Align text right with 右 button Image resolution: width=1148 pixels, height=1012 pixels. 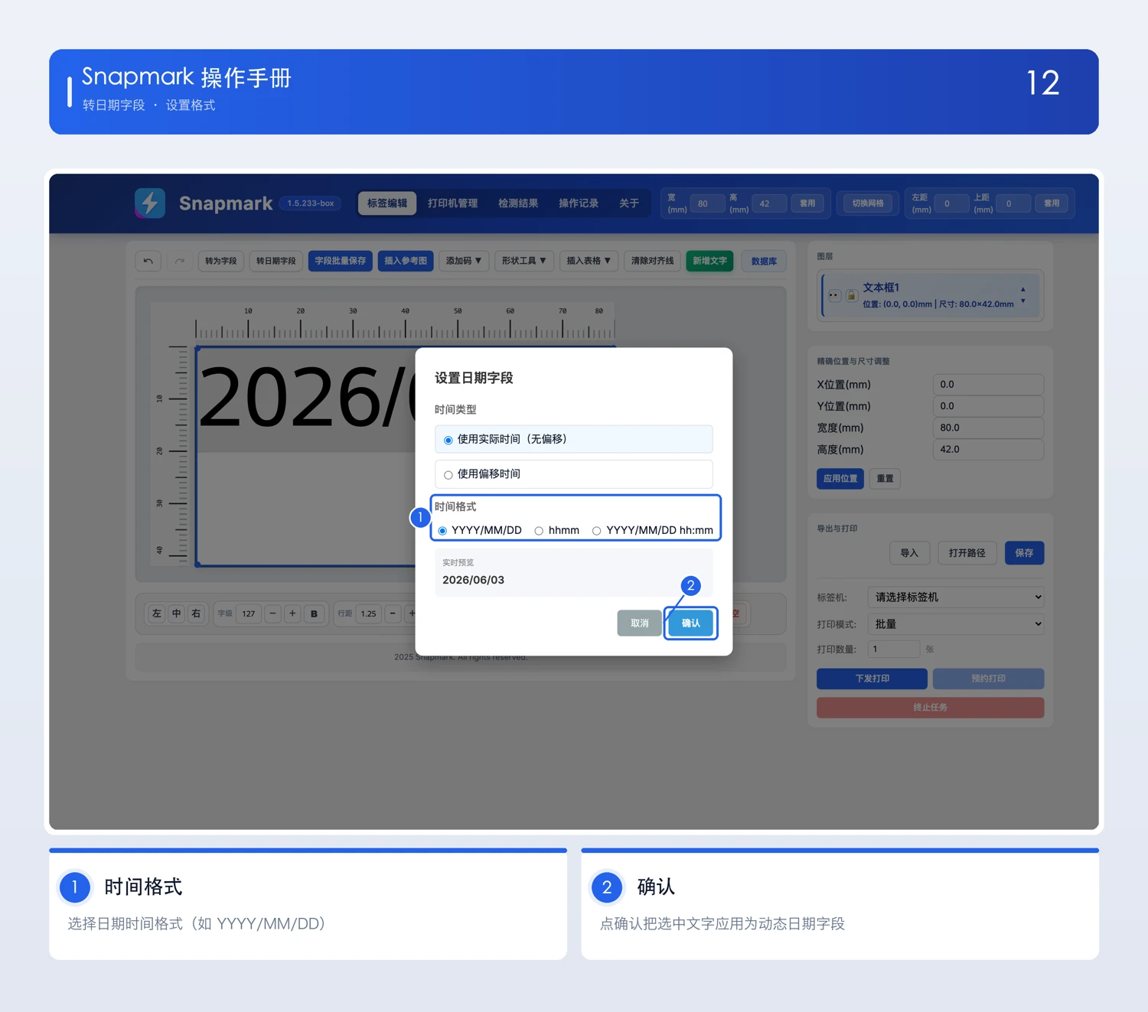coord(197,613)
